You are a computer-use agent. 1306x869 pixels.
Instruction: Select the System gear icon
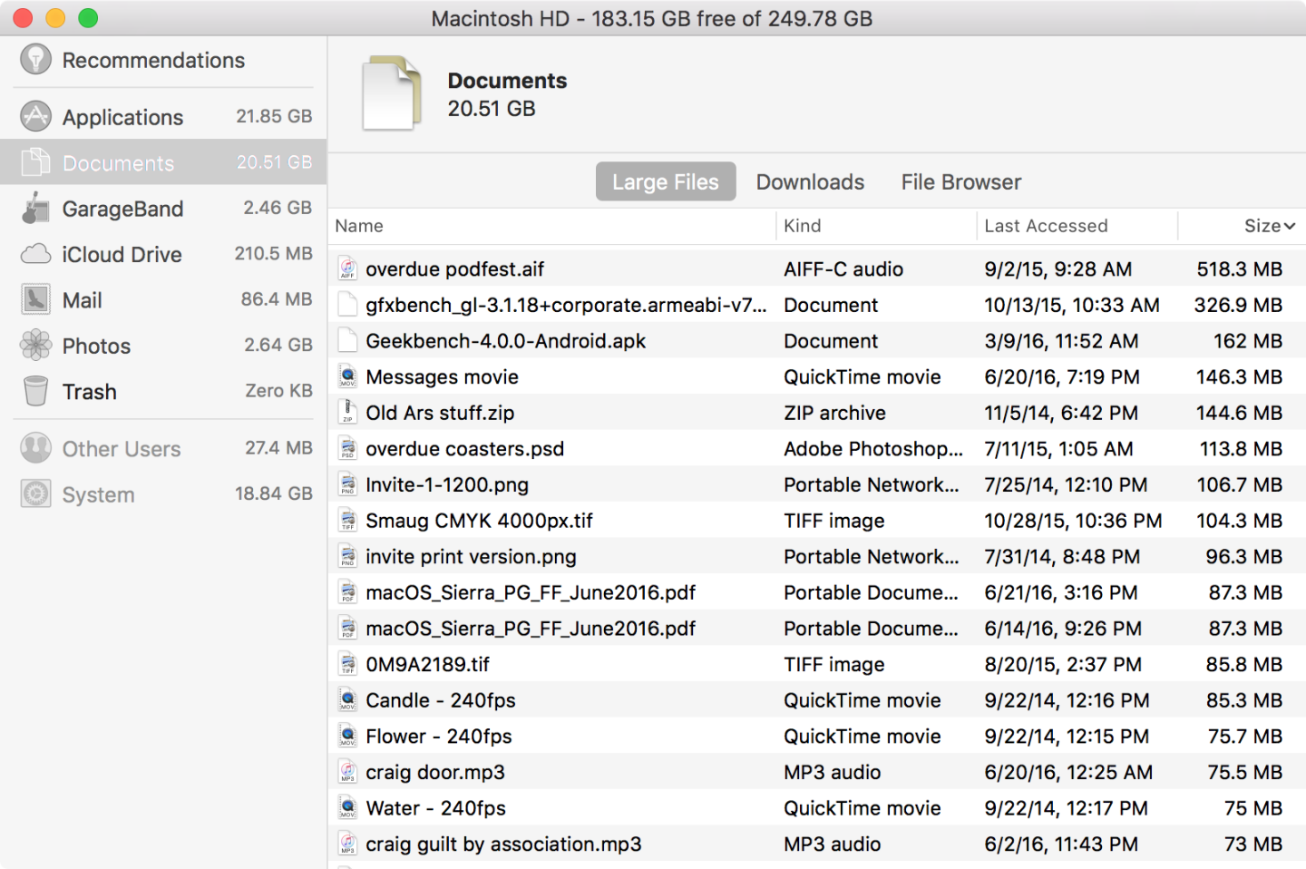34,493
